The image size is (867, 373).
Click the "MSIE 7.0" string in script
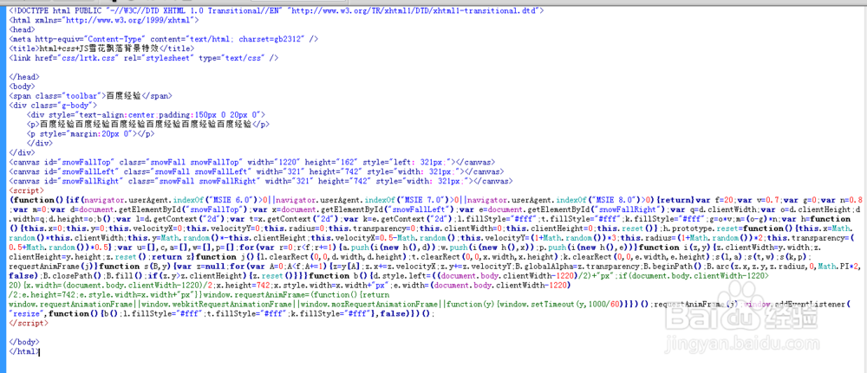(x=426, y=199)
